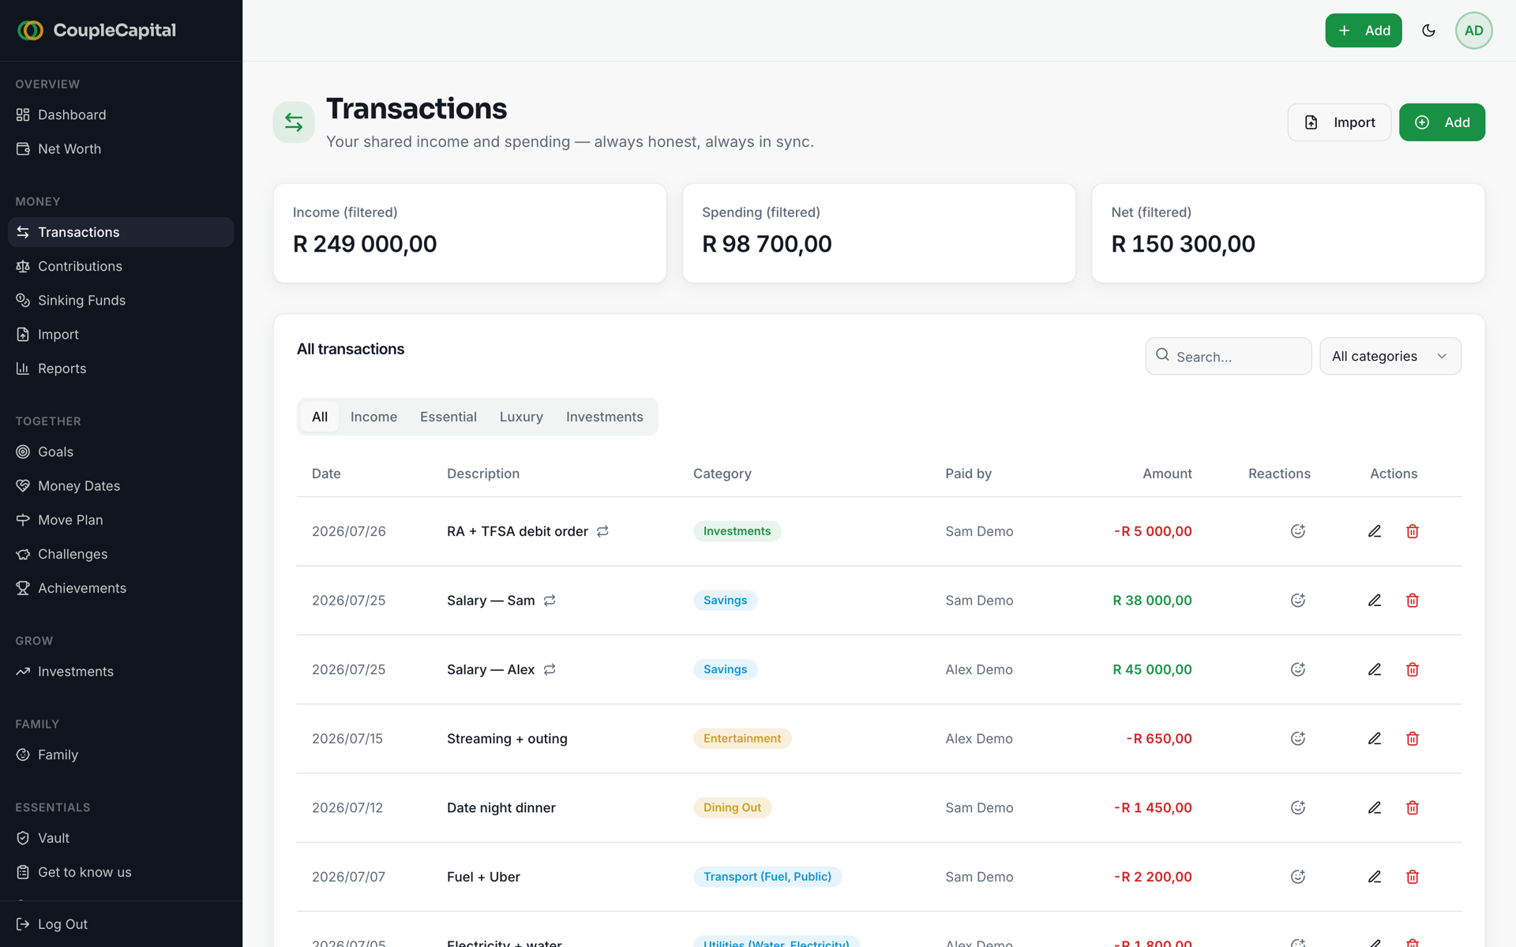Open Reports in the sidebar
This screenshot has height=947, width=1516.
[121, 368]
